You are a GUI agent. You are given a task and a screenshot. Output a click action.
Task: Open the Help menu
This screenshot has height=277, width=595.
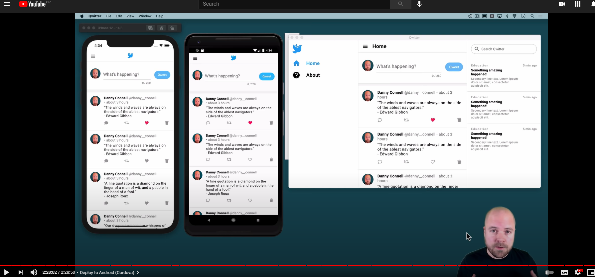coord(160,16)
